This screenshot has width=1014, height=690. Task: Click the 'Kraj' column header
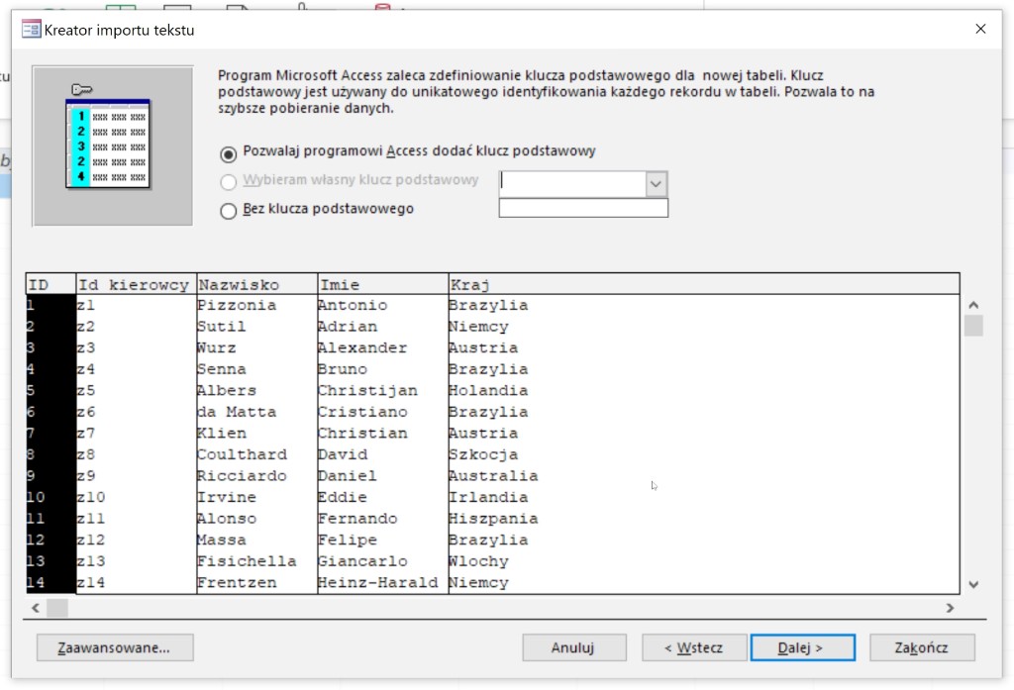[703, 285]
